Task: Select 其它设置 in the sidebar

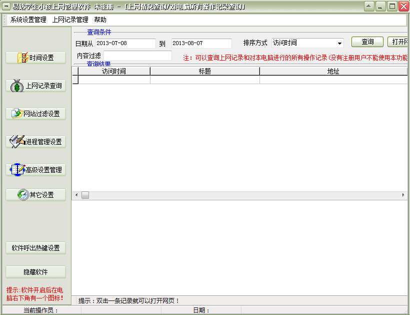Action: coord(35,194)
